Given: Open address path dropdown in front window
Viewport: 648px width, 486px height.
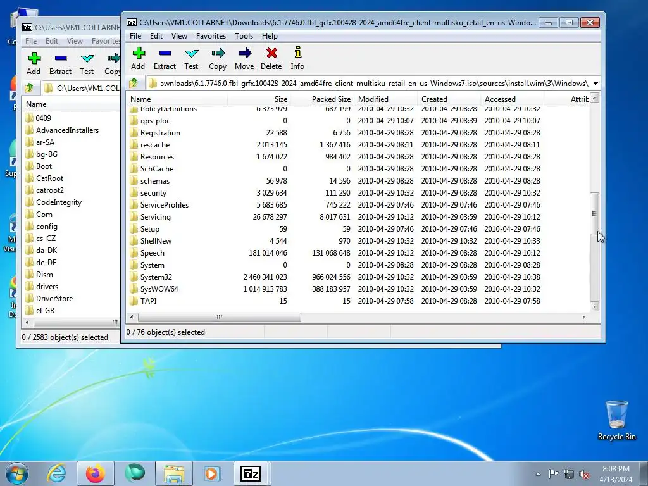Looking at the screenshot, I should point(595,84).
